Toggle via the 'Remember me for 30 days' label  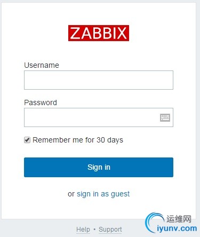78,140
